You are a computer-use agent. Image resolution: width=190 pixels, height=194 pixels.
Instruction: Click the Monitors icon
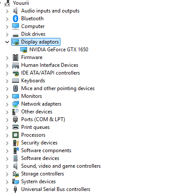pos(16,97)
